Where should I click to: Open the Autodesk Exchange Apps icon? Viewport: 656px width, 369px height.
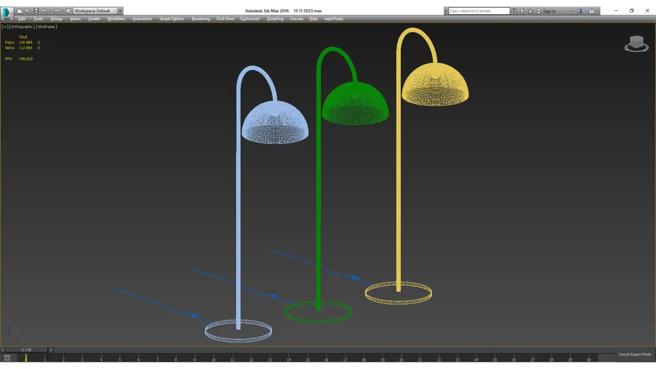[580, 11]
